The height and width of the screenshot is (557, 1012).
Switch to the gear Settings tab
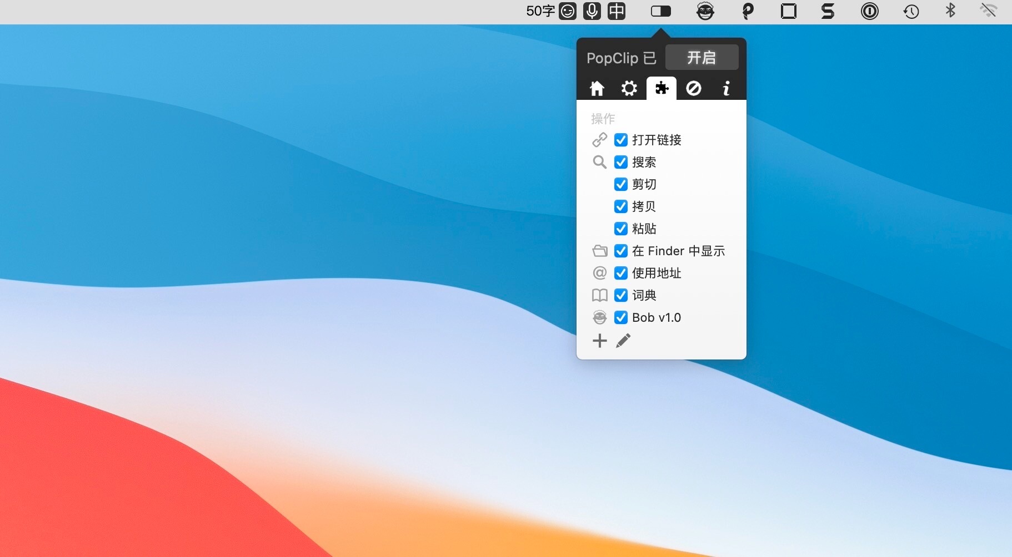click(x=629, y=88)
